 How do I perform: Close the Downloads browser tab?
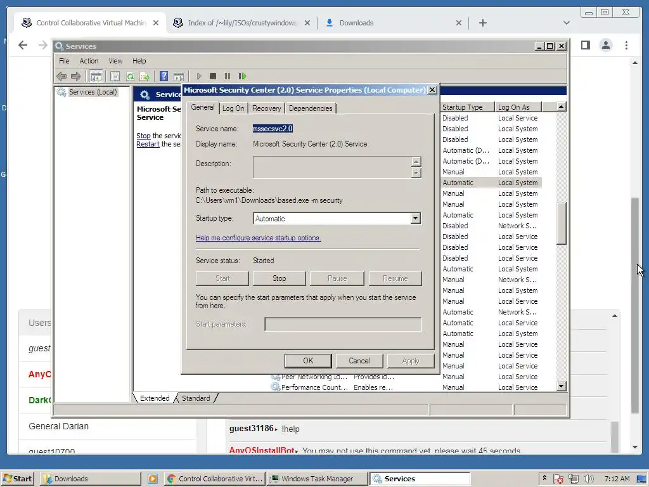coord(459,23)
